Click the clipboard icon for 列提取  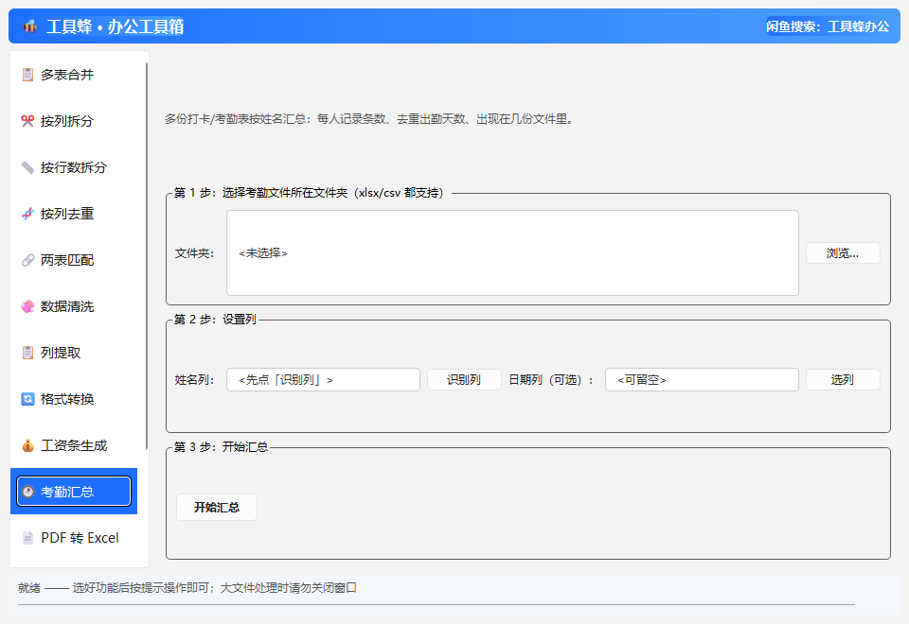pyautogui.click(x=27, y=353)
